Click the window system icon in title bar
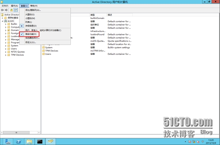Viewport: 220px width, 145px height. tap(2, 2)
